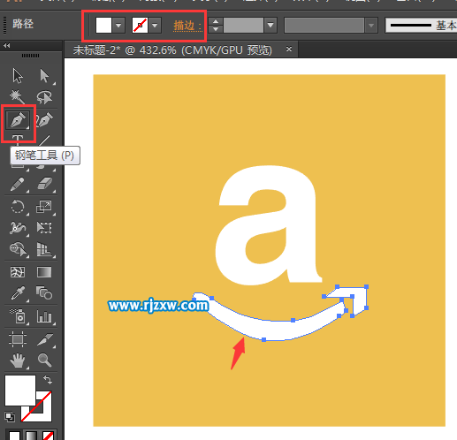The image size is (457, 440).
Task: Open the stroke weight dropdown
Action: pos(270,26)
